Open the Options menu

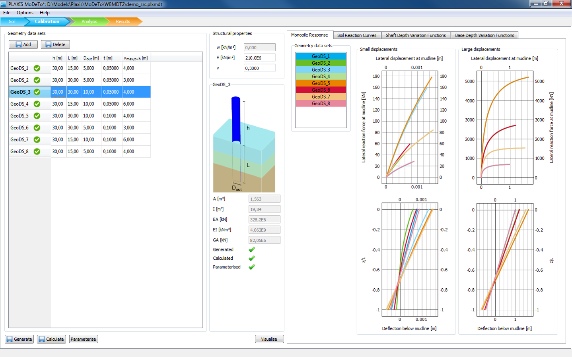tap(25, 13)
